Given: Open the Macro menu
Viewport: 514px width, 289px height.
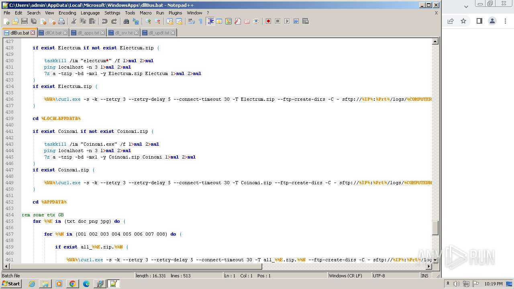Looking at the screenshot, I should 146,13.
